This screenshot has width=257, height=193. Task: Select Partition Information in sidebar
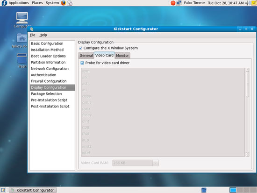tap(52, 62)
